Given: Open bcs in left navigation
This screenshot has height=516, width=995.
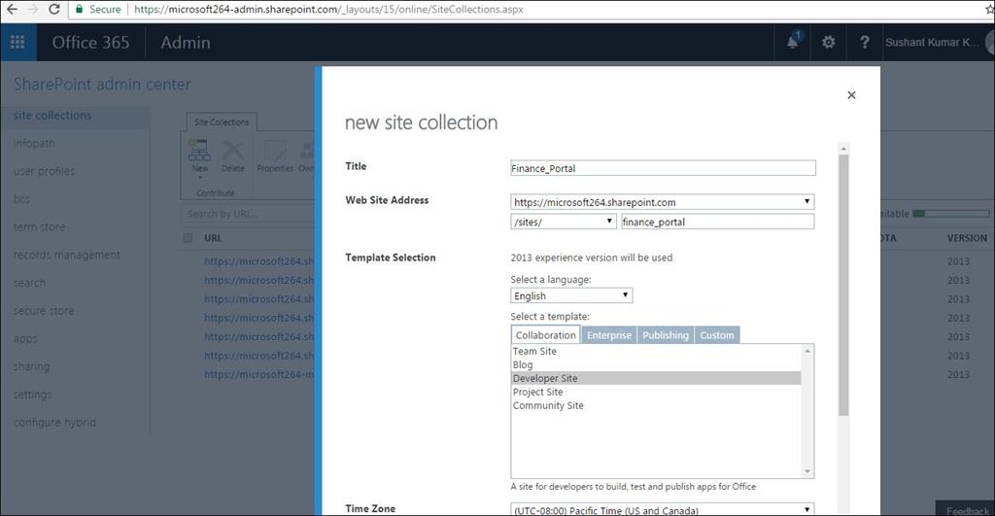Looking at the screenshot, I should [21, 198].
